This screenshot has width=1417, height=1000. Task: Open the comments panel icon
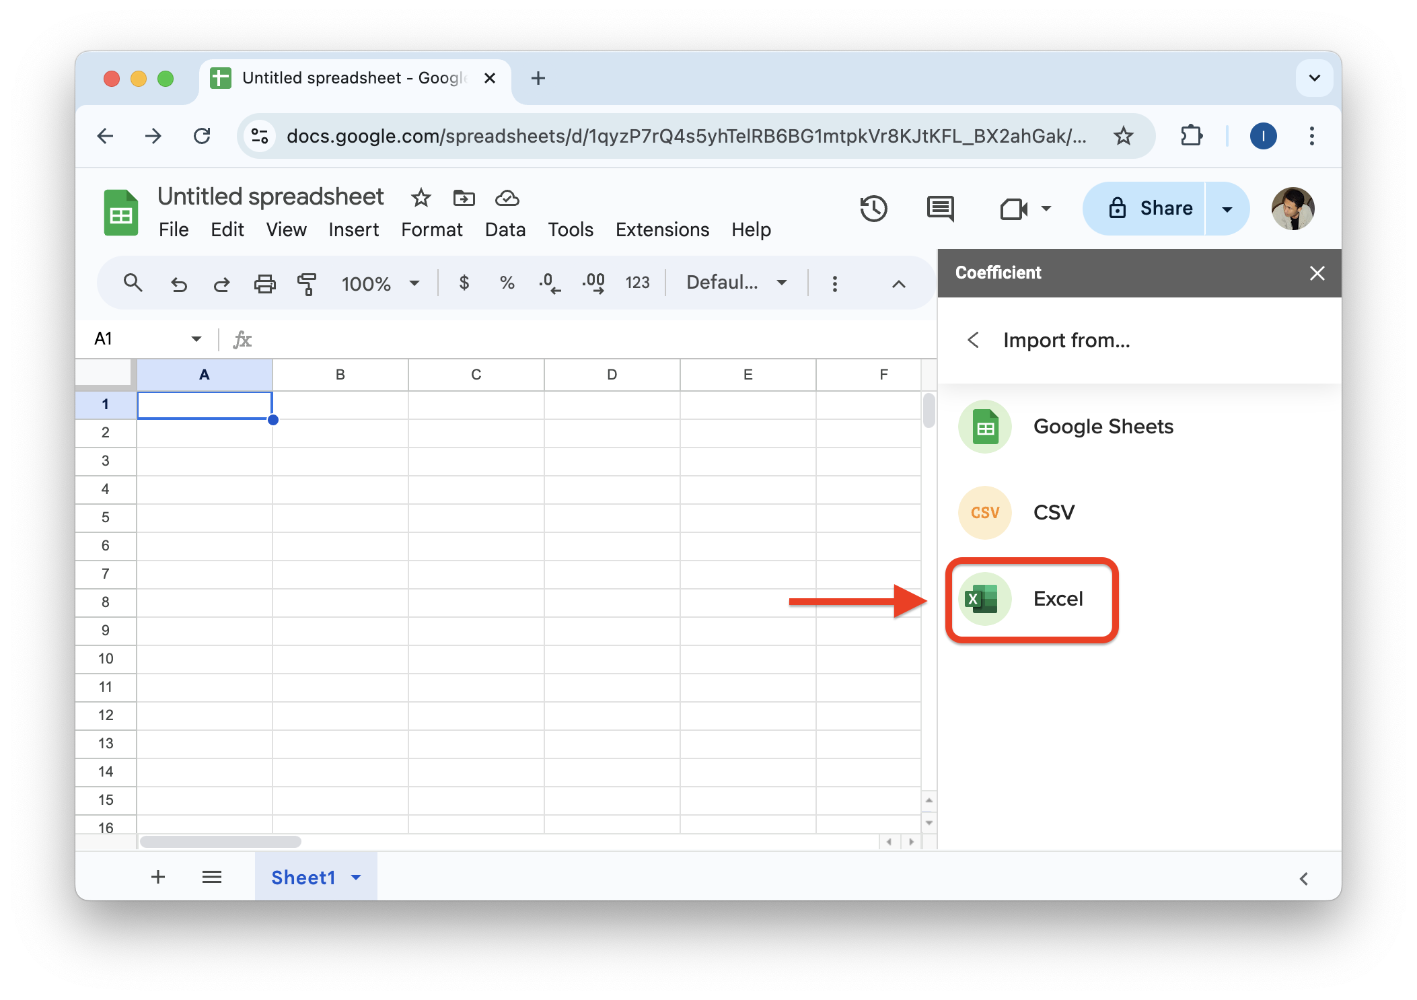pyautogui.click(x=940, y=209)
